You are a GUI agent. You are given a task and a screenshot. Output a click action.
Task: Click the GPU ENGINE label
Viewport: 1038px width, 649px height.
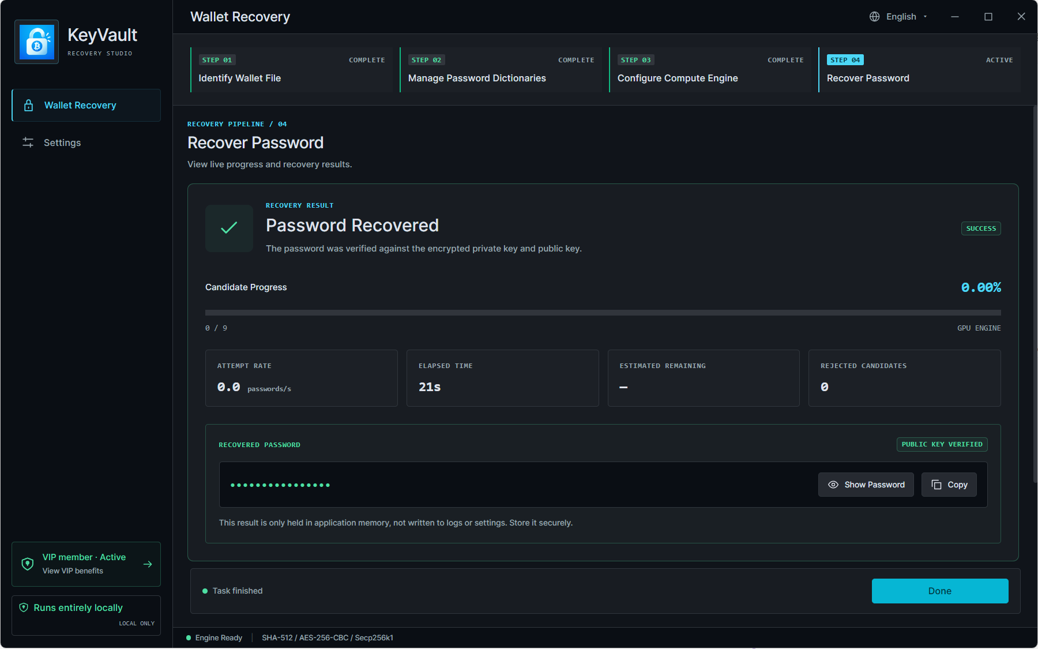click(x=979, y=328)
